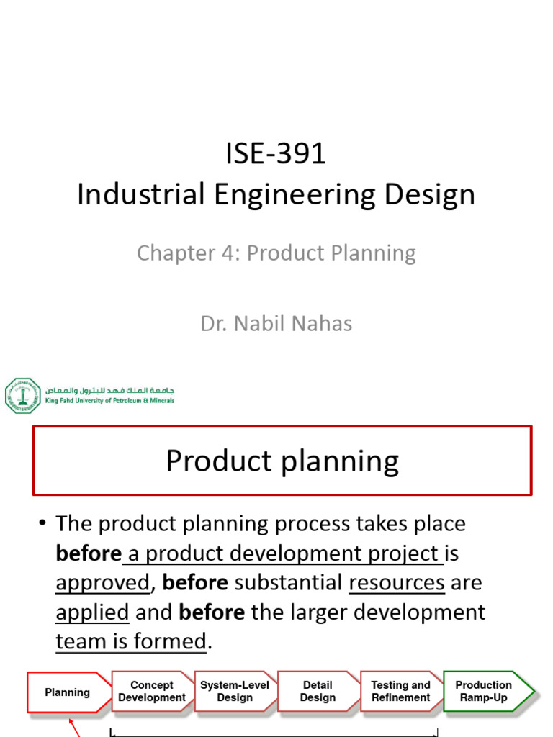The width and height of the screenshot is (553, 737).
Task: Select the Testing and Refinement phase chevron
Action: tap(400, 692)
